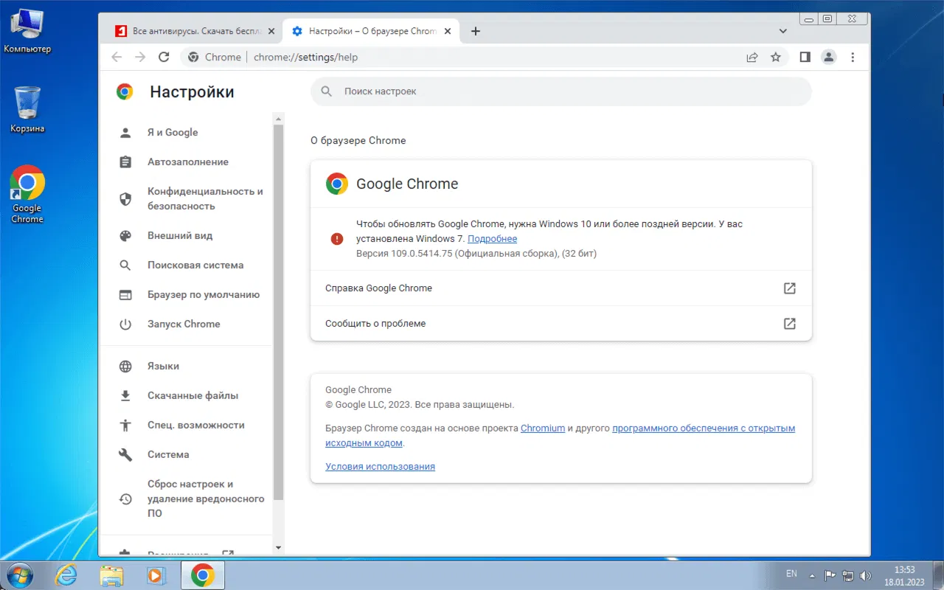This screenshot has width=944, height=590.
Task: Open Chrome's three-dot menu
Action: pyautogui.click(x=853, y=57)
